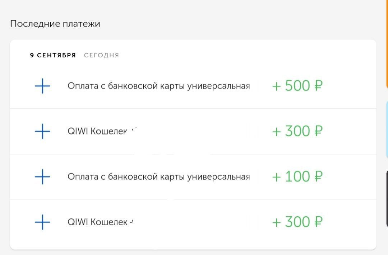This screenshot has height=255, width=388.
Task: Expand the bottom QIWI Кошелек payment via its plus icon
Action: (x=42, y=222)
